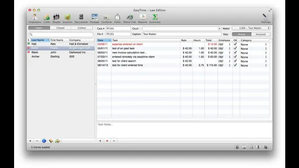Click the Postage toolbar icon
Image resolution: width=299 pixels, height=168 pixels.
(x=95, y=18)
